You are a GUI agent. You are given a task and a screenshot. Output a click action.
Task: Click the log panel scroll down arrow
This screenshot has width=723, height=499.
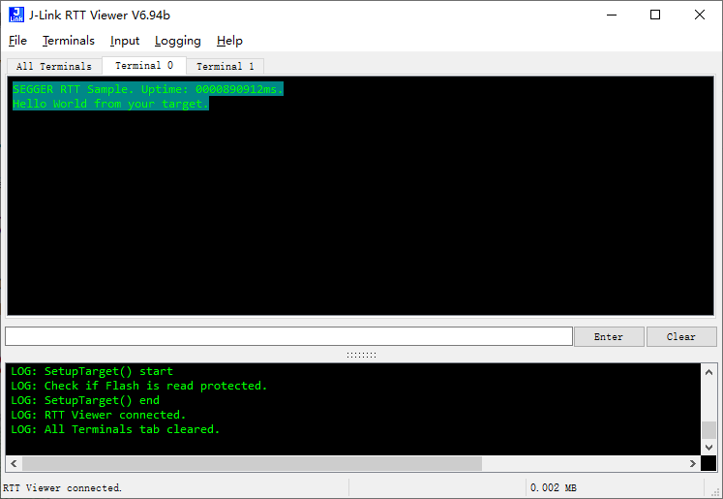708,447
